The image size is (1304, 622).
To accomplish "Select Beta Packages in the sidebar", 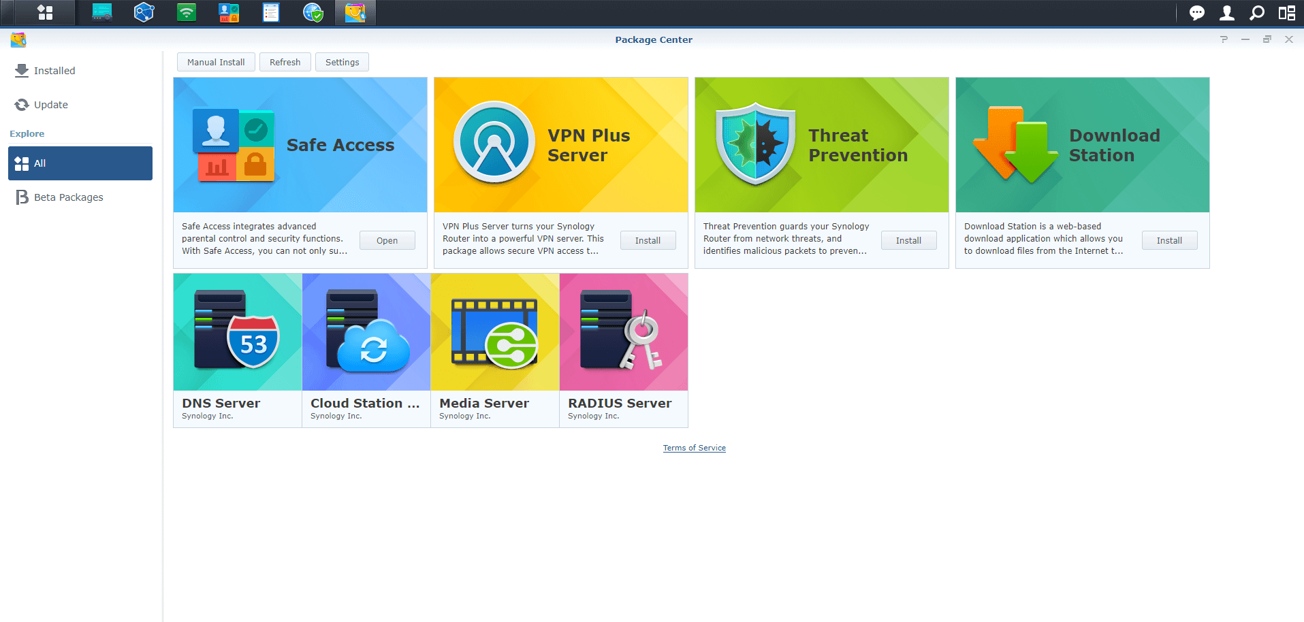I will 80,197.
